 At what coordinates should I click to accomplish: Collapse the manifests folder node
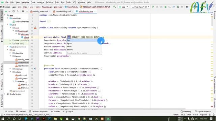[7, 18]
